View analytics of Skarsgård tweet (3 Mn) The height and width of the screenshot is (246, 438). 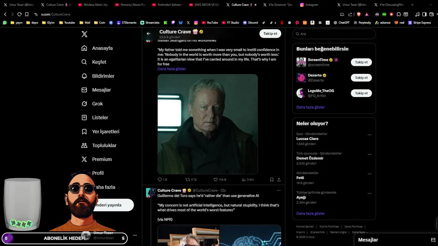248,179
